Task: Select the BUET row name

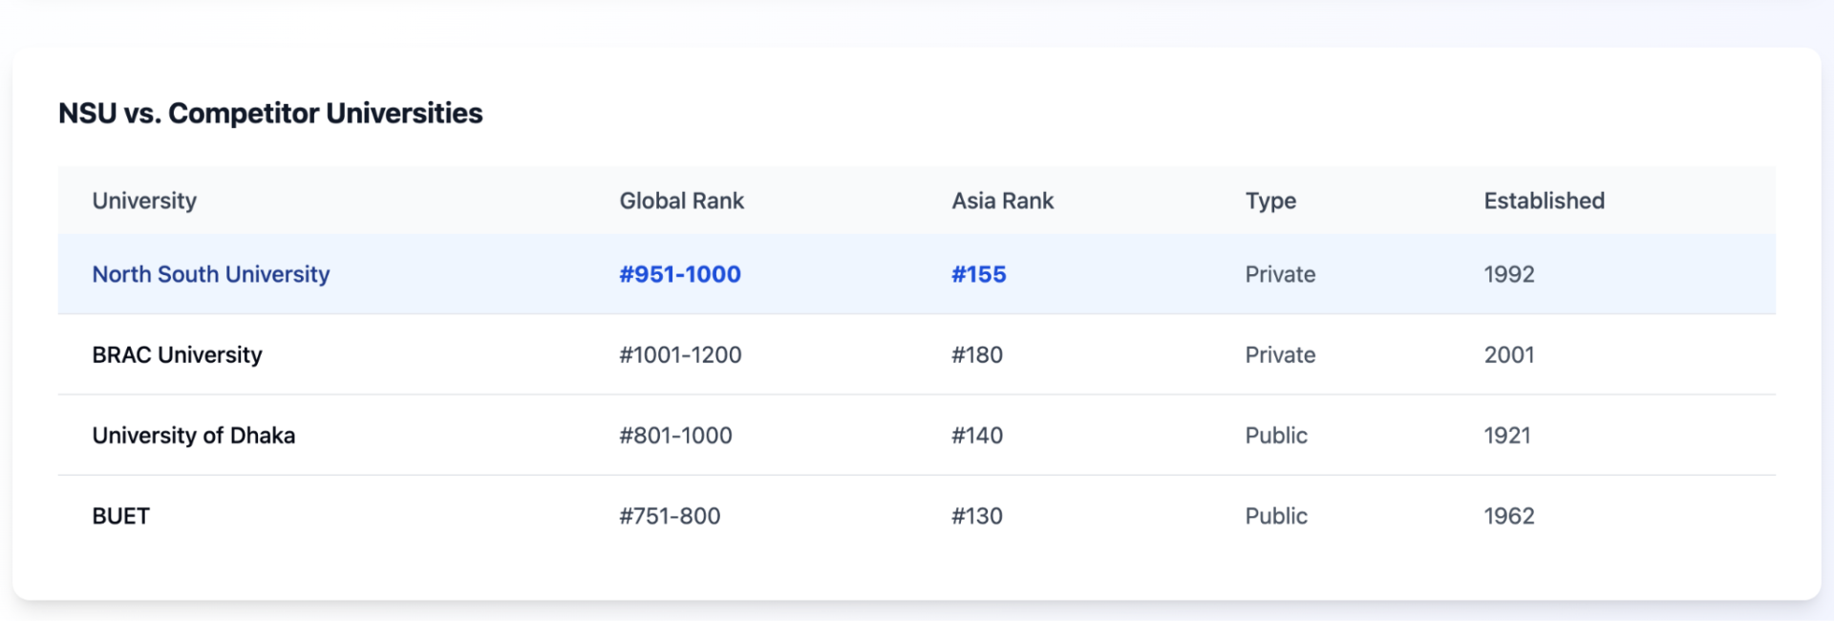Action: (x=121, y=516)
